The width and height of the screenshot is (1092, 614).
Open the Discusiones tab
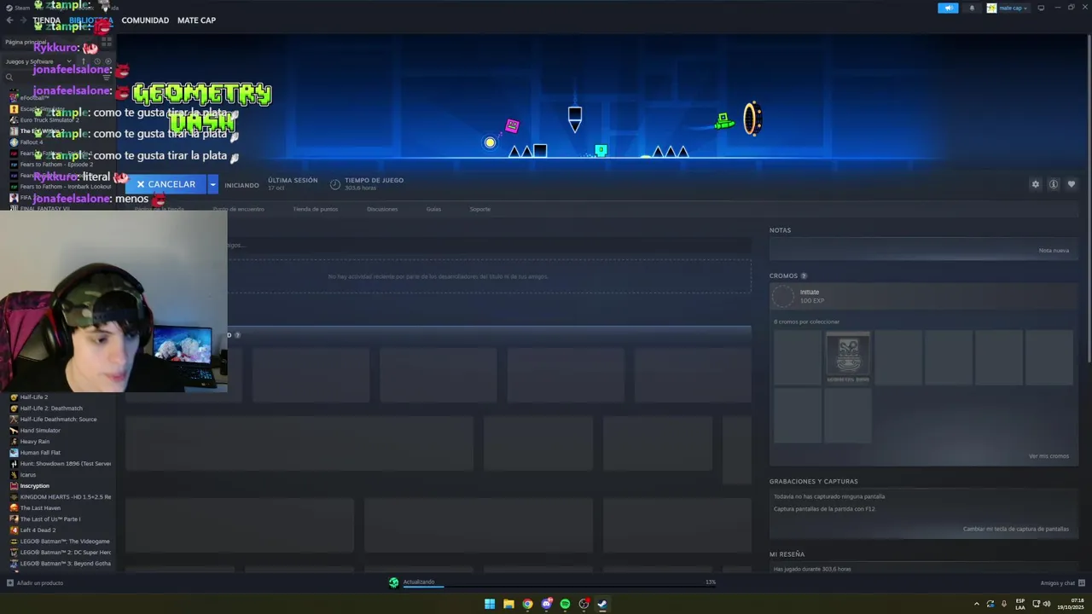[382, 209]
